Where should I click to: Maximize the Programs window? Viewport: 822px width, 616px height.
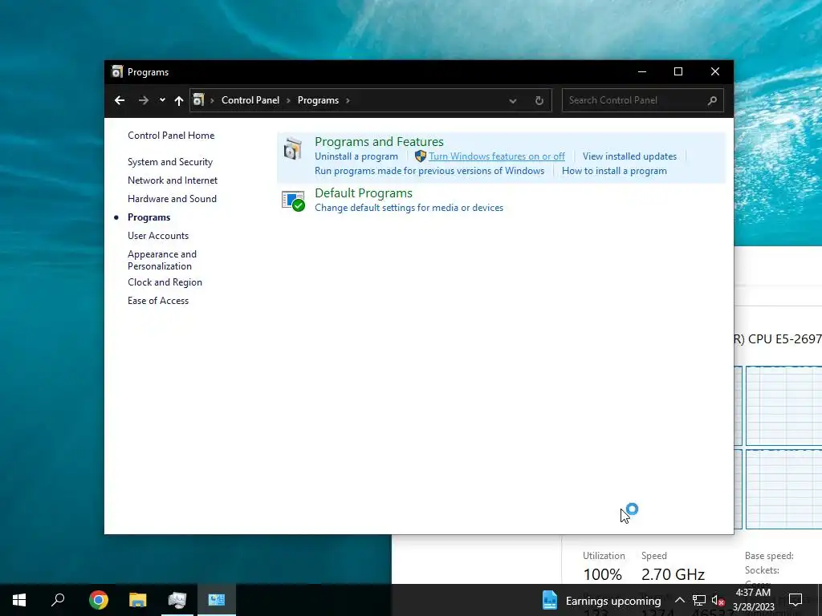(678, 71)
